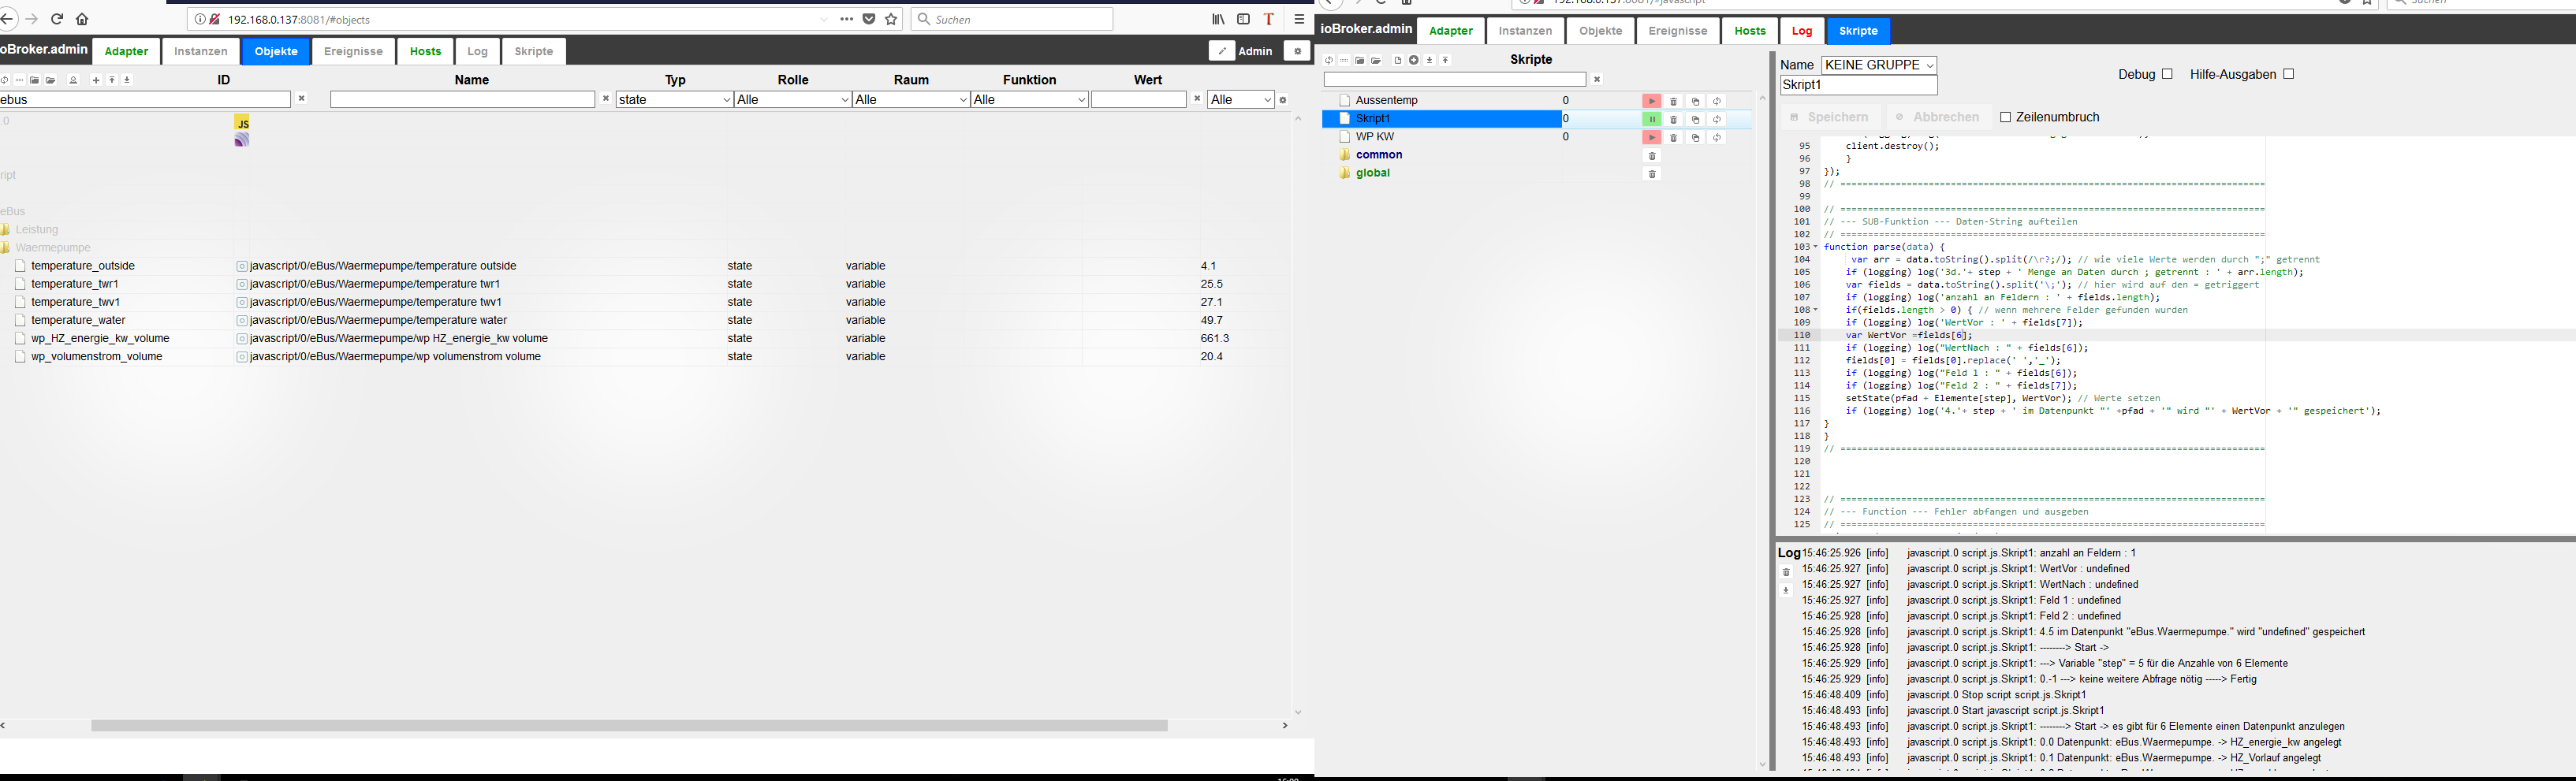
Task: Pause the running Skript1 script
Action: (1651, 119)
